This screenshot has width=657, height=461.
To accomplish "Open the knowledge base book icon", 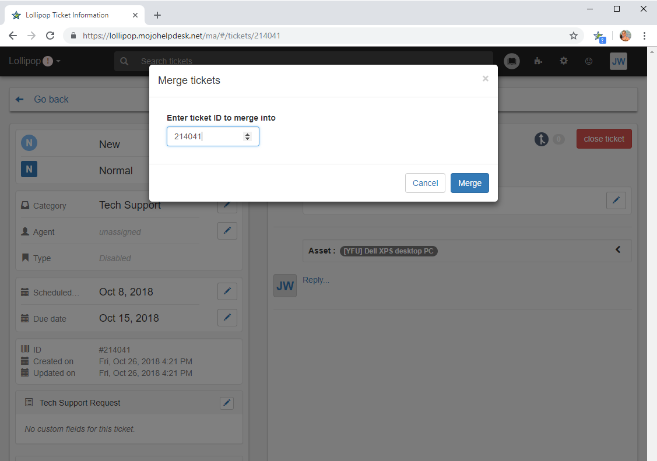I will [x=512, y=61].
